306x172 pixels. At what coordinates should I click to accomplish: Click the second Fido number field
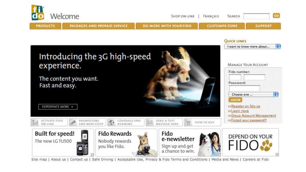click(x=255, y=77)
